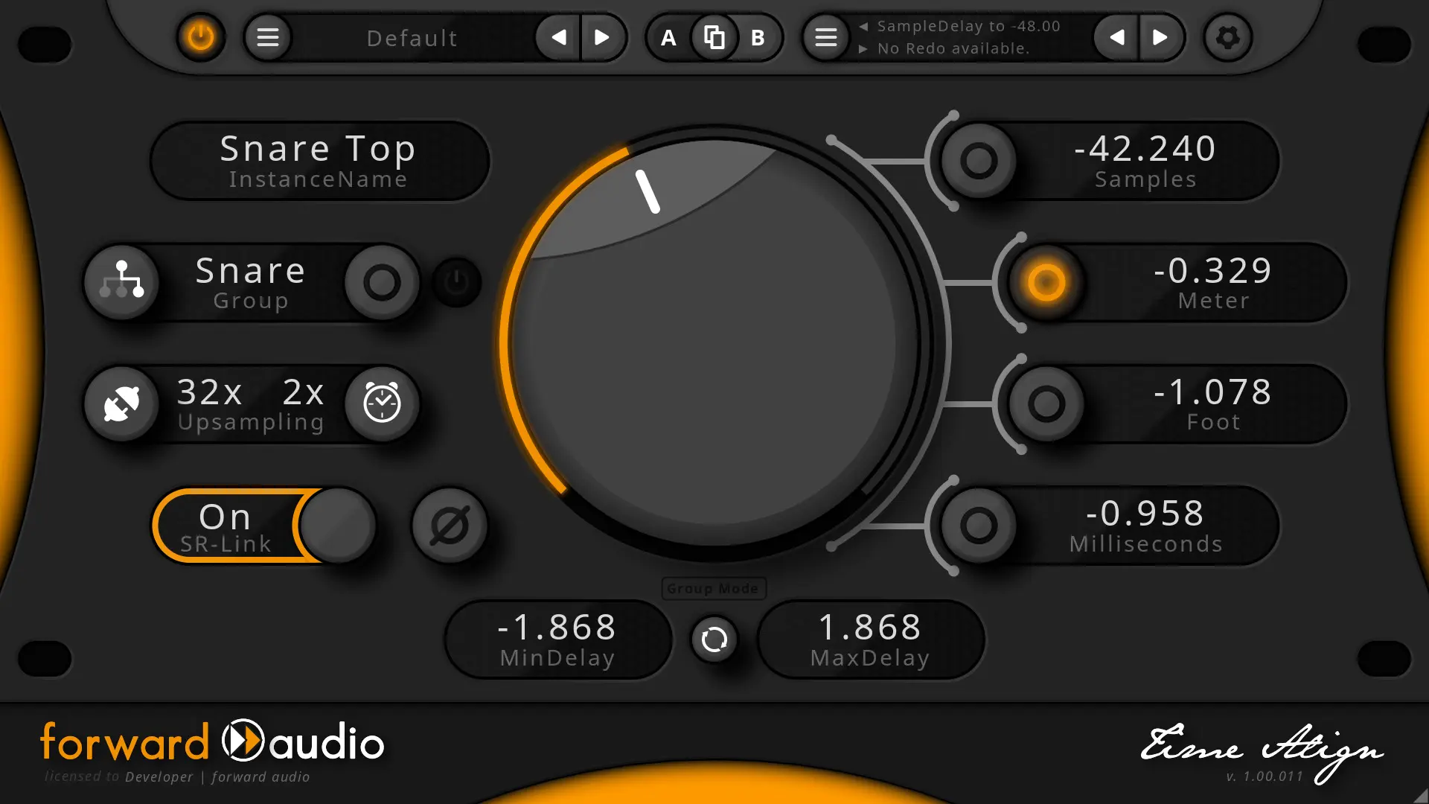Enable the Snare group power toggle

point(457,282)
